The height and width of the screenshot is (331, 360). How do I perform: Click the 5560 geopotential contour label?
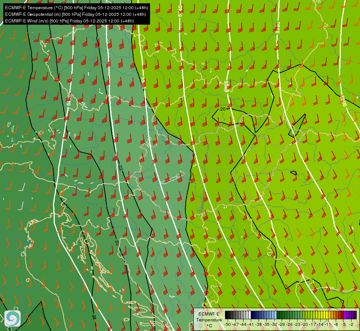[x=227, y=86]
